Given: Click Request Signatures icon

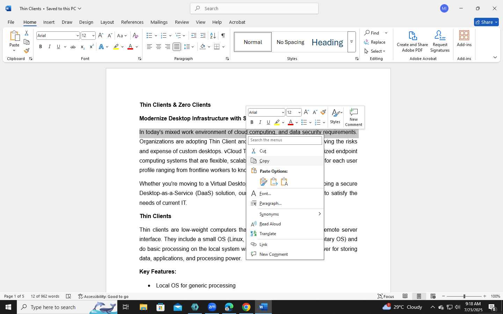Looking at the screenshot, I should point(440,42).
